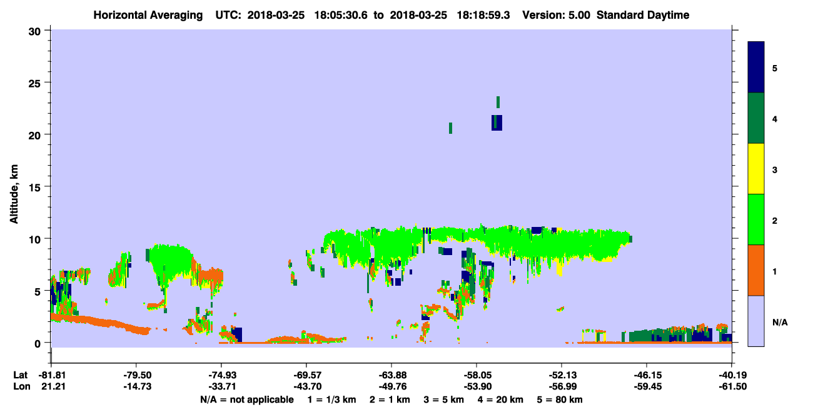813x417 pixels.
Task: Click the latitude value -63.88
Action: 391,375
